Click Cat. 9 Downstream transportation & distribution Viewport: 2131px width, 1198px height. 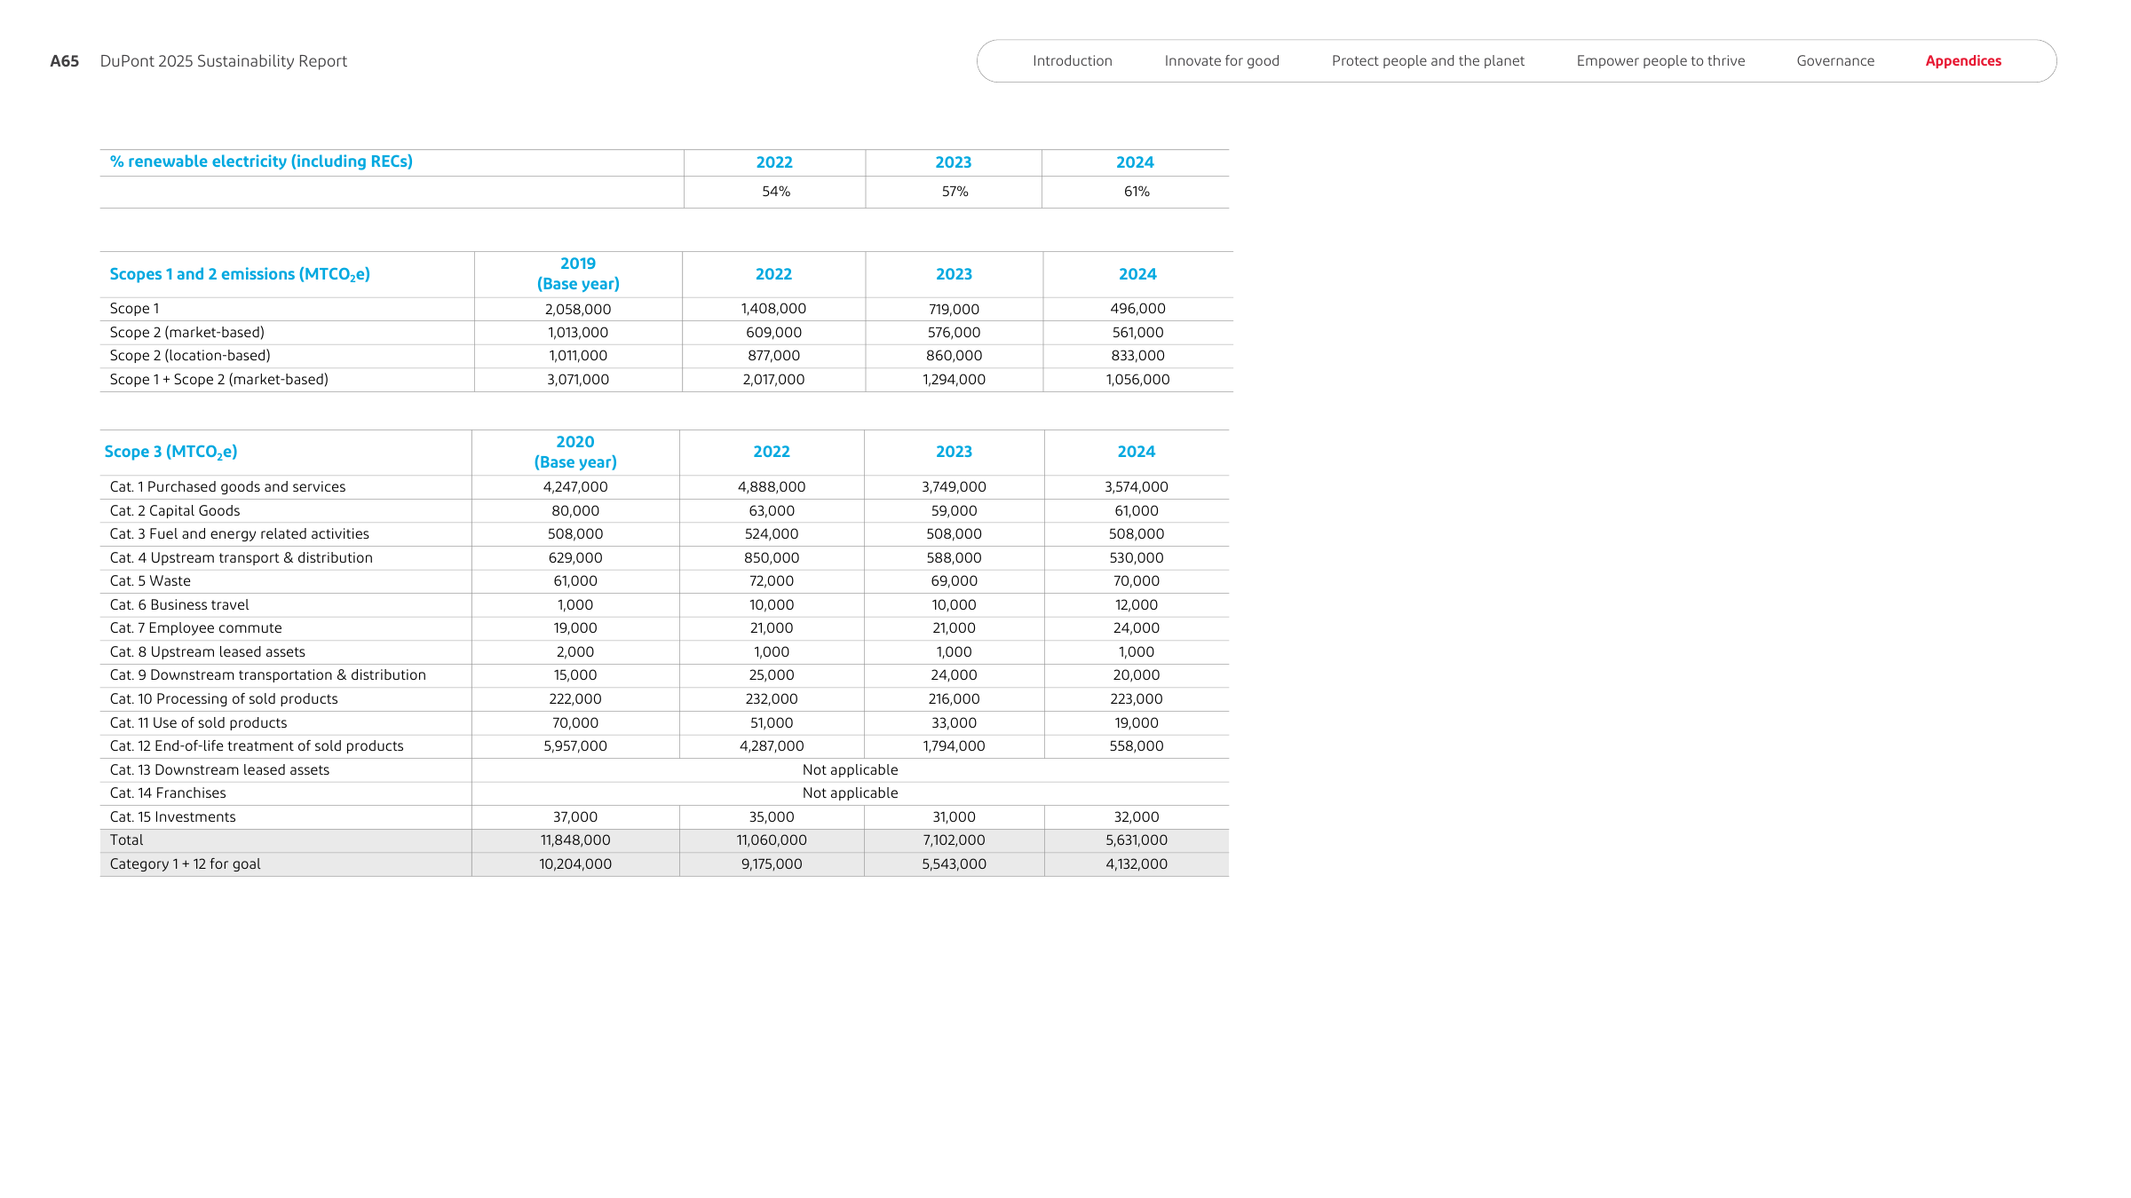(x=268, y=675)
